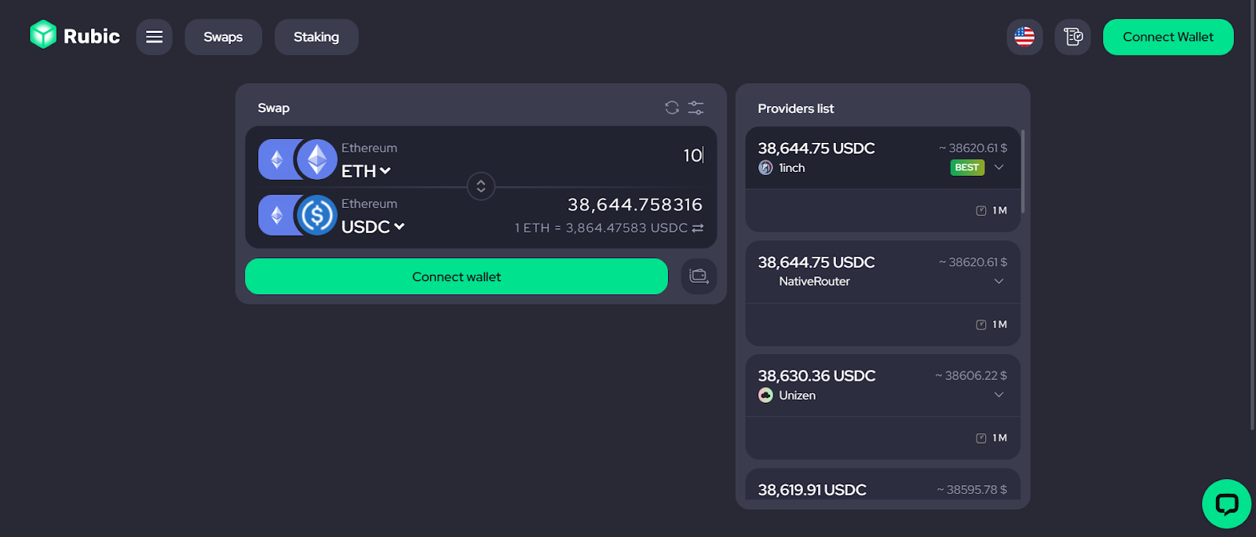
Task: Expand the NativeRouter provider details
Action: [999, 281]
